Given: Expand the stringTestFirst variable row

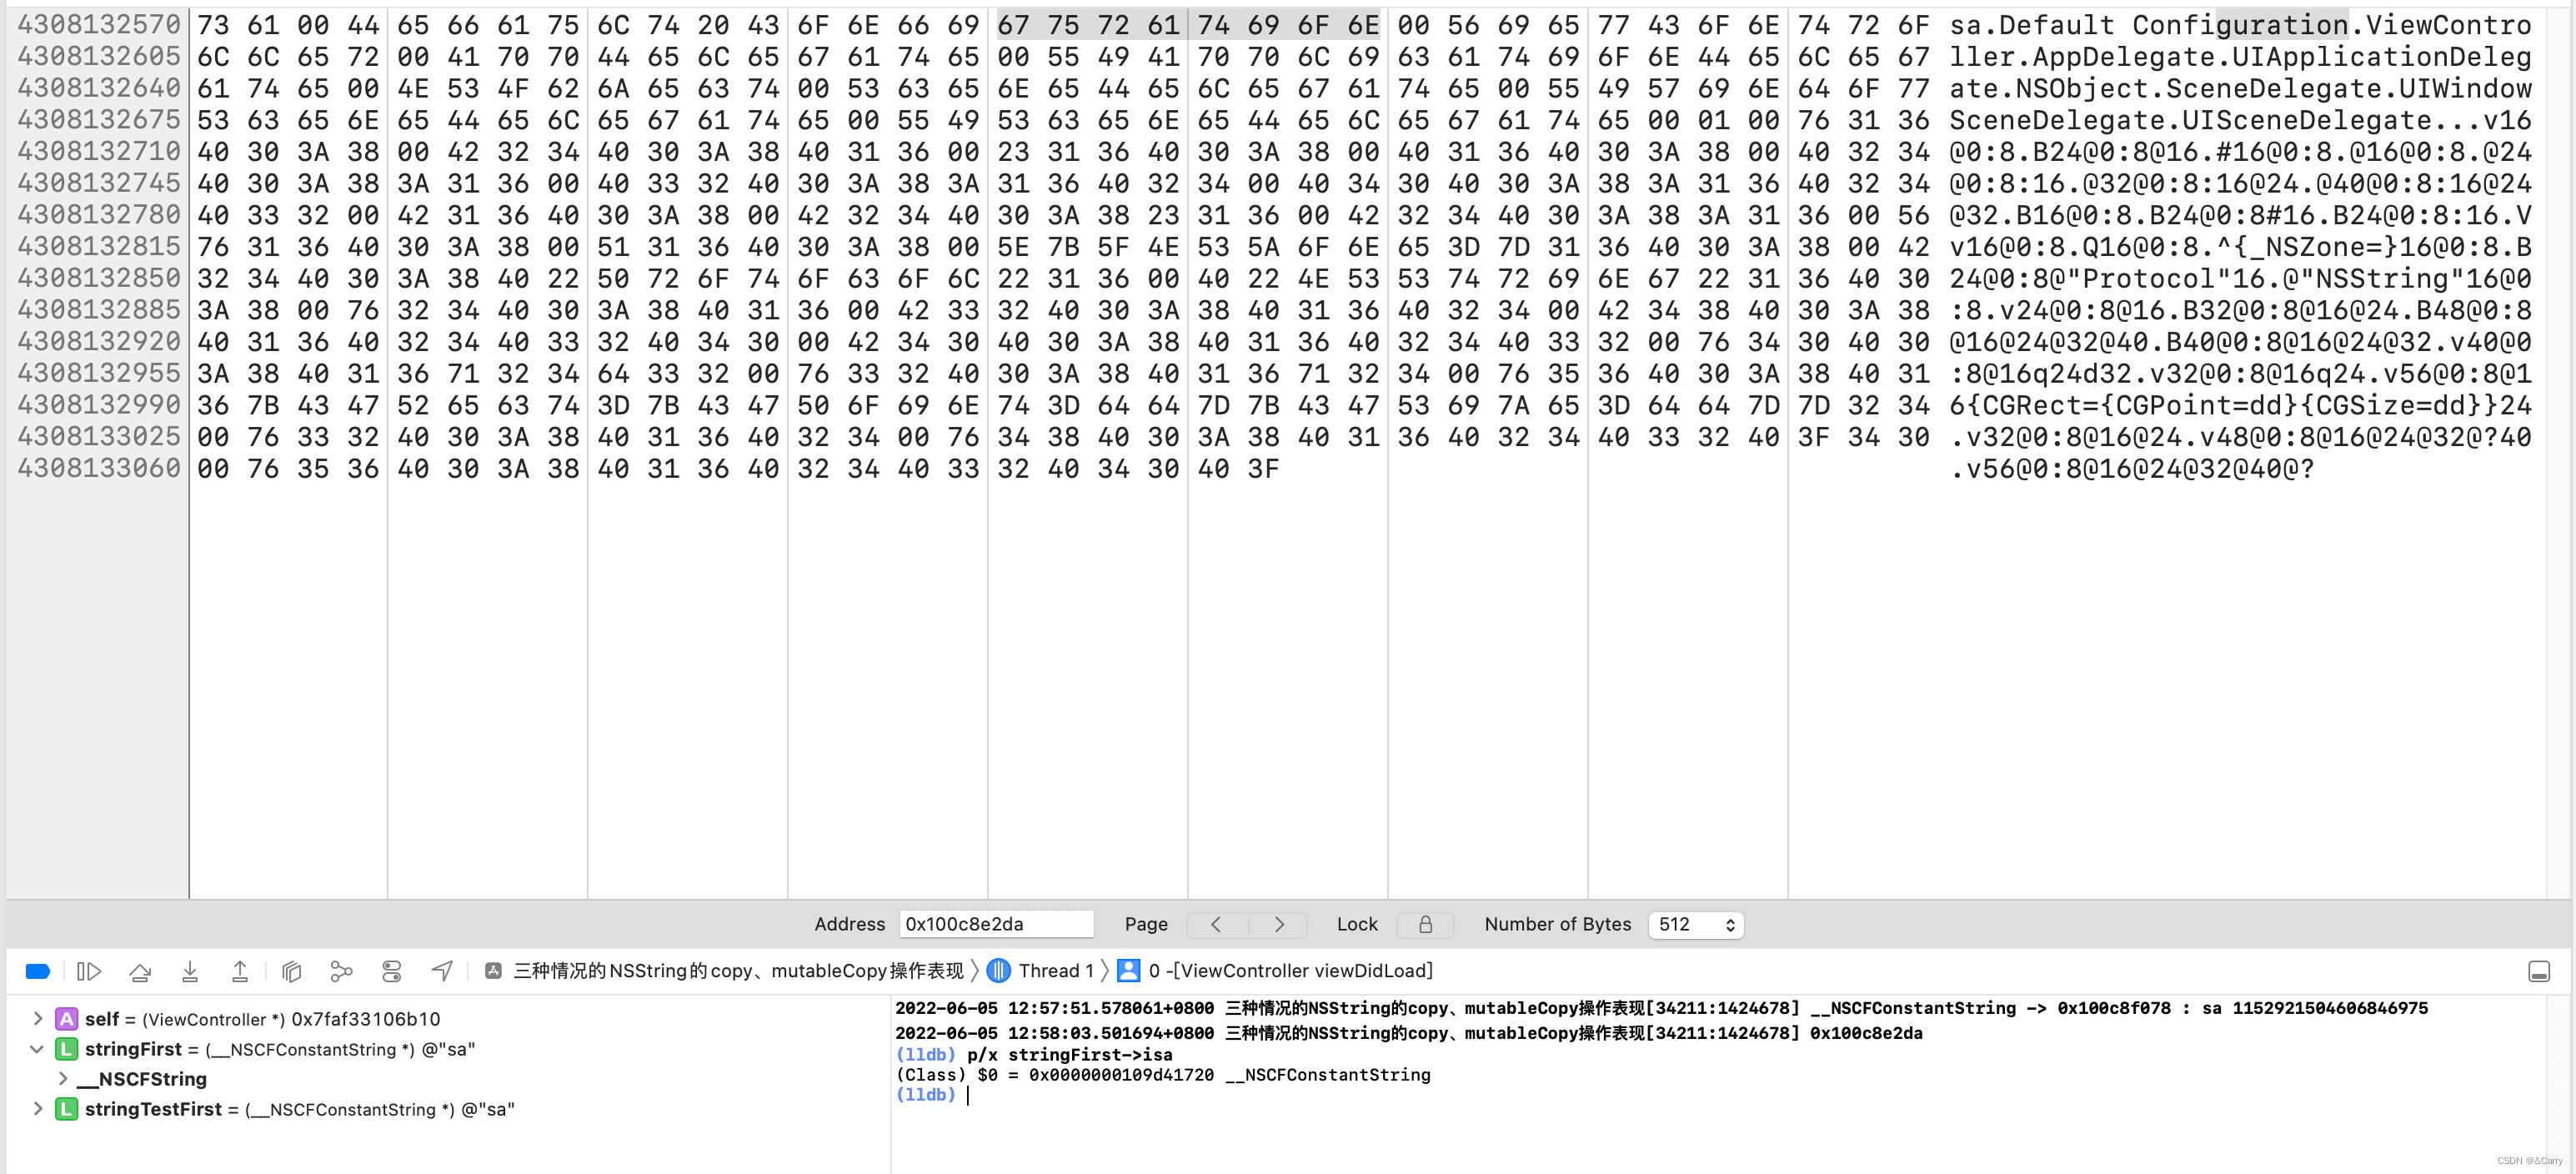Looking at the screenshot, I should [x=38, y=1109].
